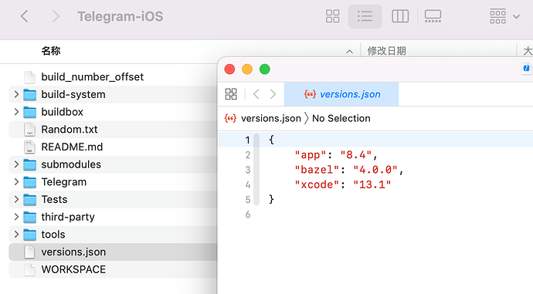Expand the third-party folder
Image resolution: width=533 pixels, height=294 pixels.
click(16, 217)
